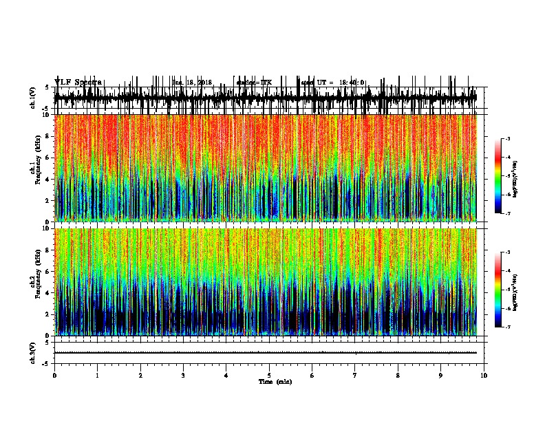
Task: Click the x-axis tick label '10'
Action: pos(484,376)
